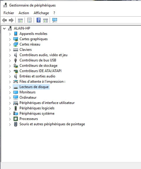141x169 pixels.
Task: Select Cartes réseau in the tree
Action: pyautogui.click(x=30, y=44)
